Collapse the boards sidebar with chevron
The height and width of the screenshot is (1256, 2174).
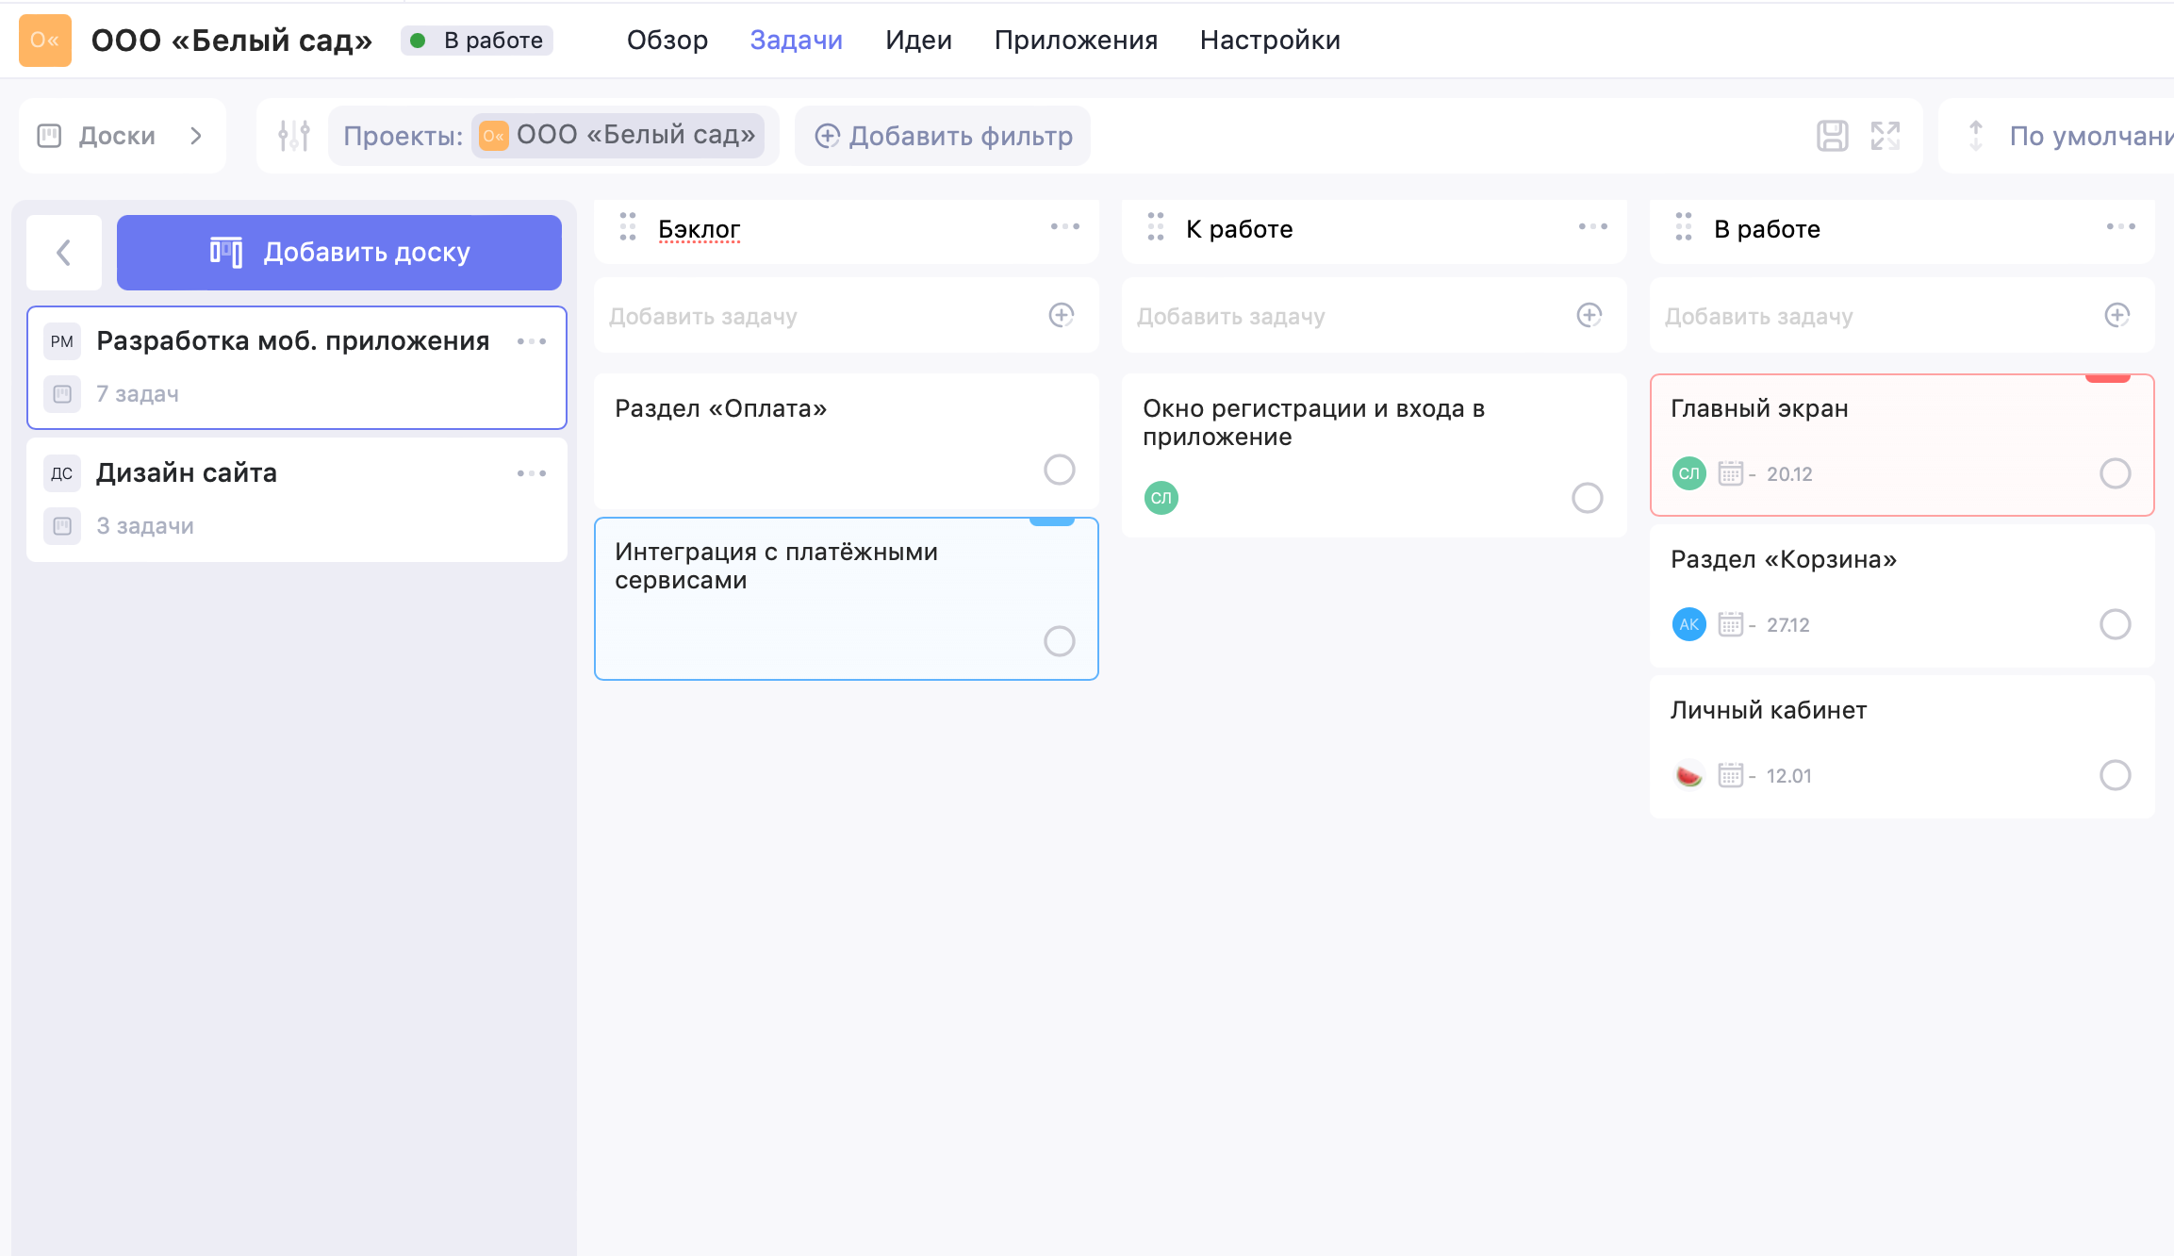pyautogui.click(x=63, y=253)
